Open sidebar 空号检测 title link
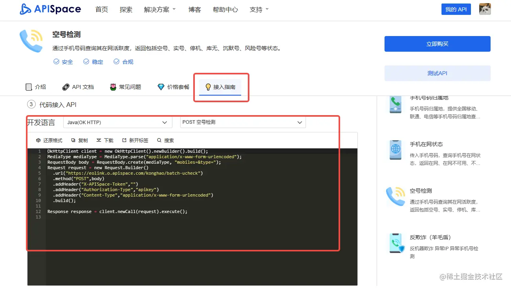511x289 pixels. coord(421,191)
